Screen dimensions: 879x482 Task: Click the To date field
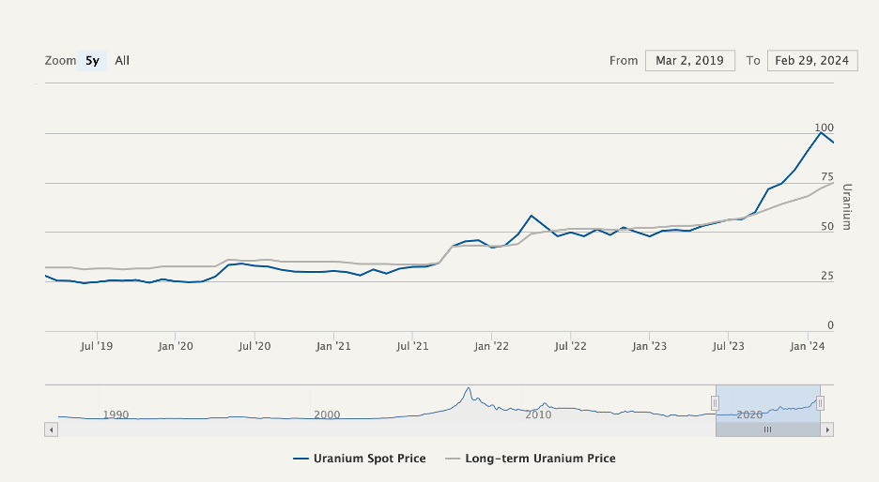click(x=813, y=61)
